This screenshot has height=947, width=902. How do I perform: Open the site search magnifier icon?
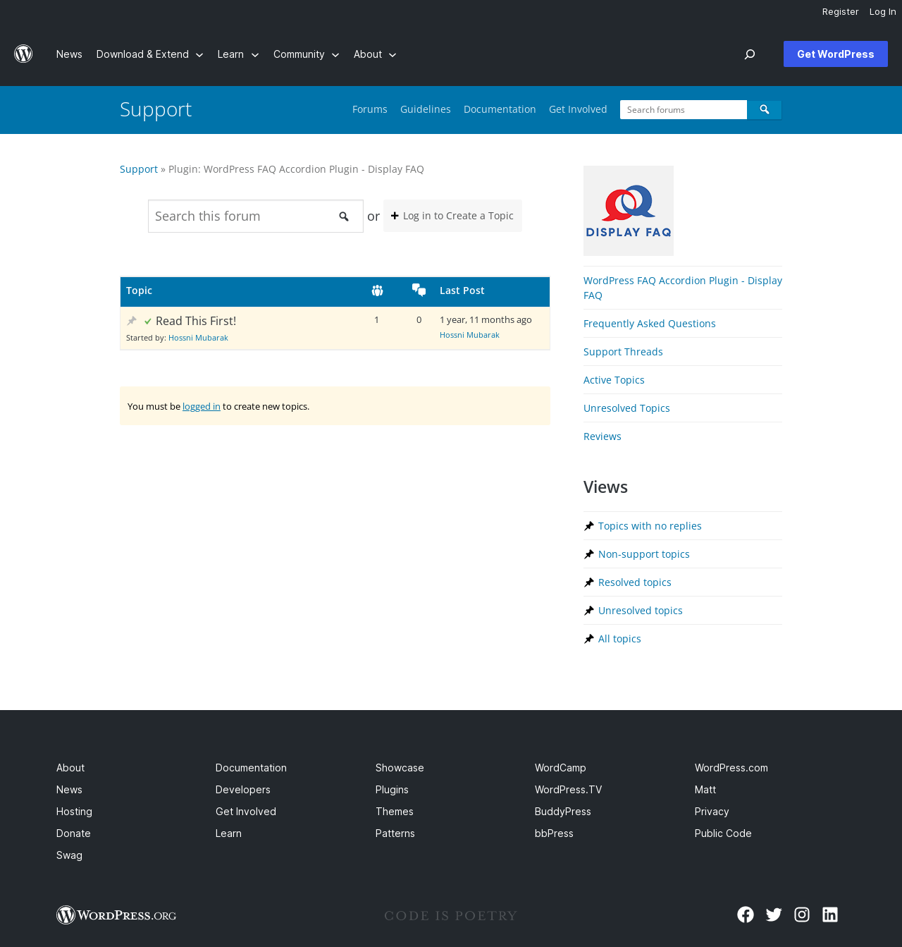750,54
